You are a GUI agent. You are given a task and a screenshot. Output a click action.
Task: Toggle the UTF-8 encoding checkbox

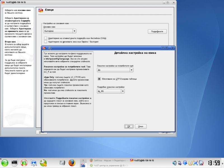pyautogui.click(x=99, y=79)
